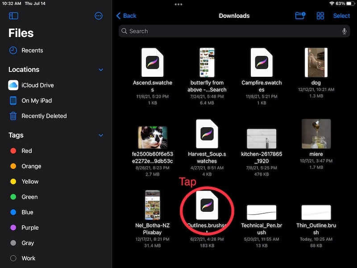Open the Outlines.brushset file
Screen dimensions: 357x268
point(207,205)
